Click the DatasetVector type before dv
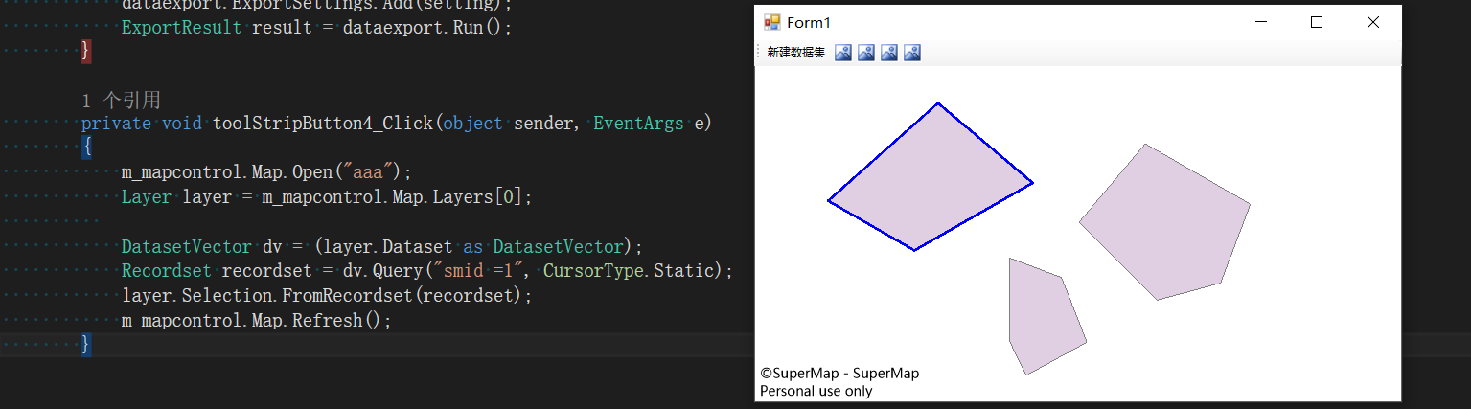The image size is (1471, 409). coord(187,246)
